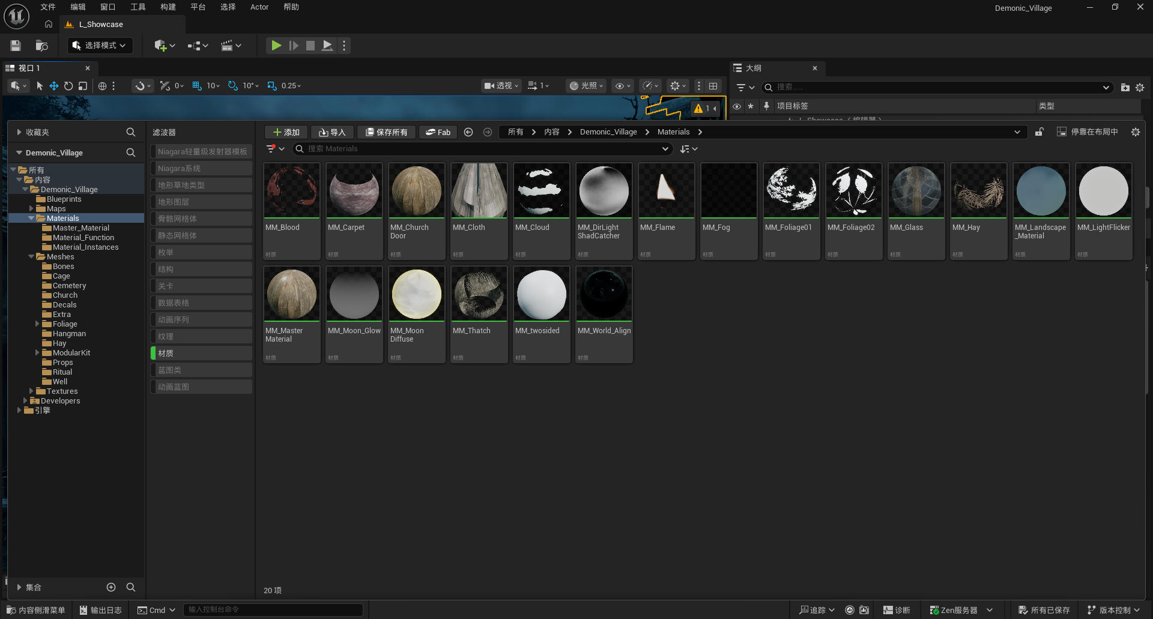The height and width of the screenshot is (619, 1153).
Task: Toggle the 材质 material filter
Action: pyautogui.click(x=201, y=354)
